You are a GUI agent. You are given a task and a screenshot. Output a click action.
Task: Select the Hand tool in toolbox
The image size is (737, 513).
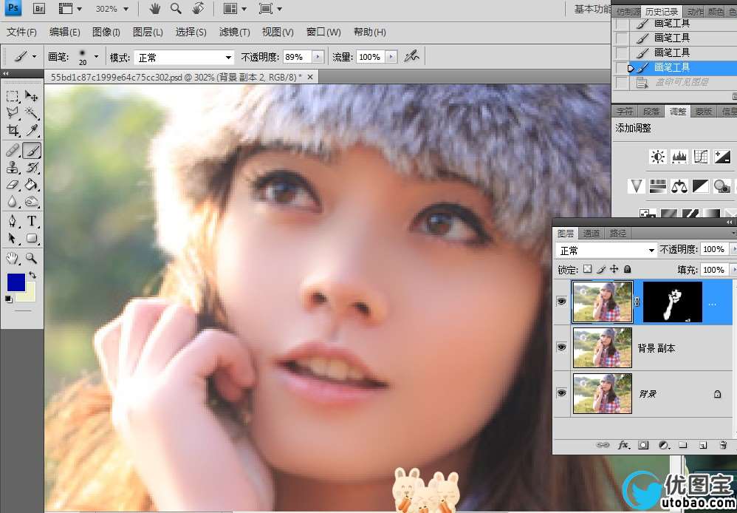pos(13,258)
